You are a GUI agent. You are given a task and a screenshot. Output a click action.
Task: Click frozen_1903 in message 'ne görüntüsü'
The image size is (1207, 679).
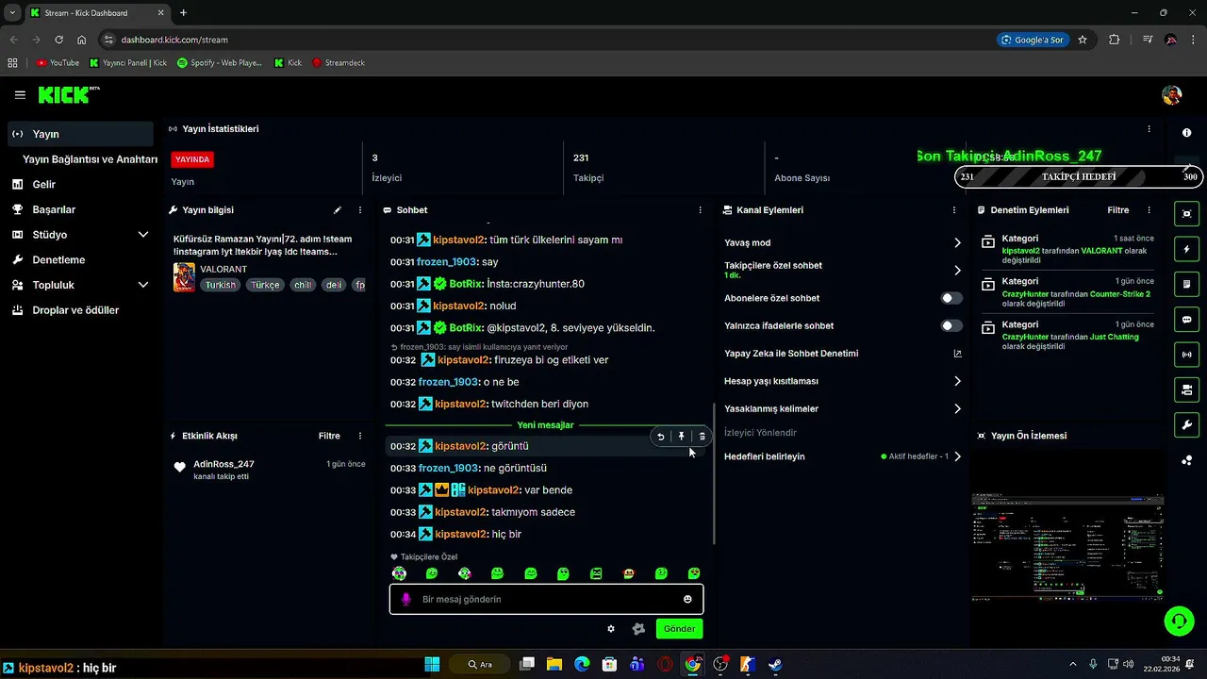pyautogui.click(x=449, y=468)
